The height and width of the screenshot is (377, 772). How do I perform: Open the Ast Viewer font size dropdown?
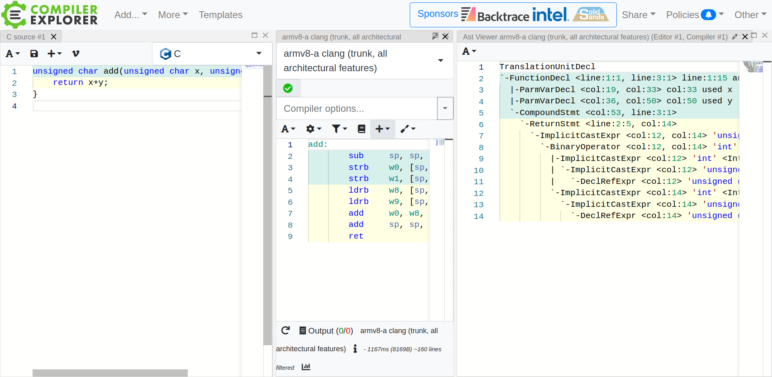(469, 51)
